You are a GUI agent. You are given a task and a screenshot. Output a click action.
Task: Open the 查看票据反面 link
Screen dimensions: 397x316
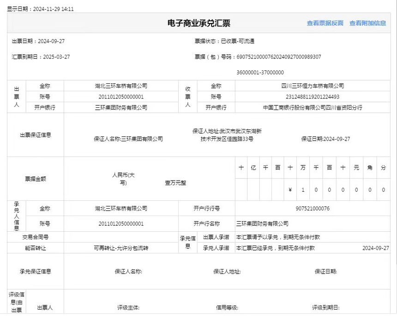pyautogui.click(x=325, y=23)
